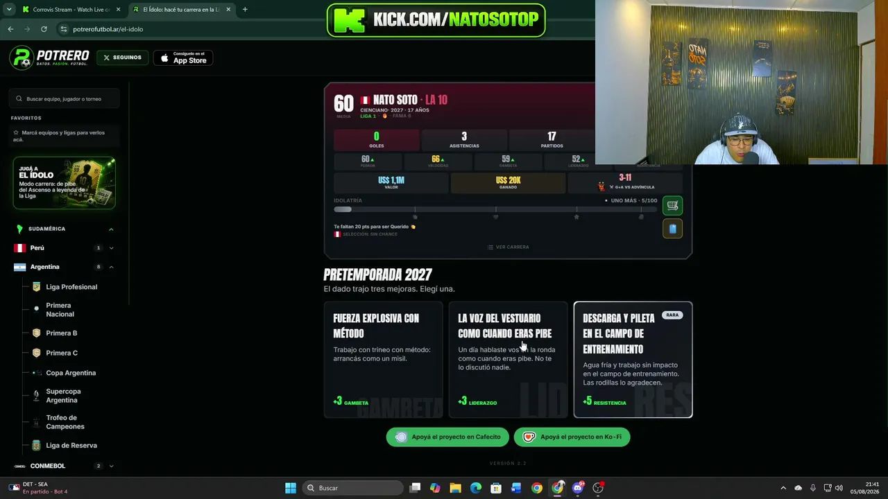Click the Sudamérica region pin icon
The image size is (888, 499).
pos(19,229)
